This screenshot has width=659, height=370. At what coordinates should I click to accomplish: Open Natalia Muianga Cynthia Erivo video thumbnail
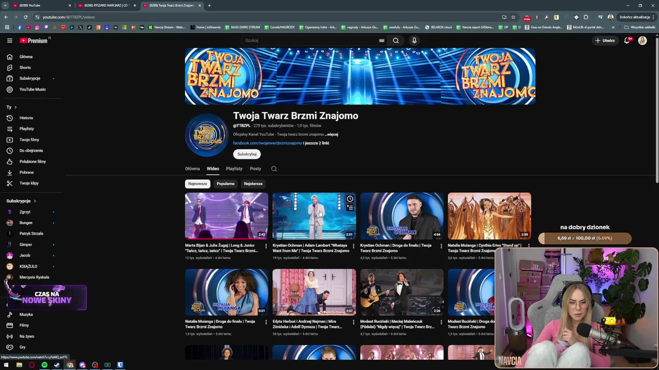point(489,216)
